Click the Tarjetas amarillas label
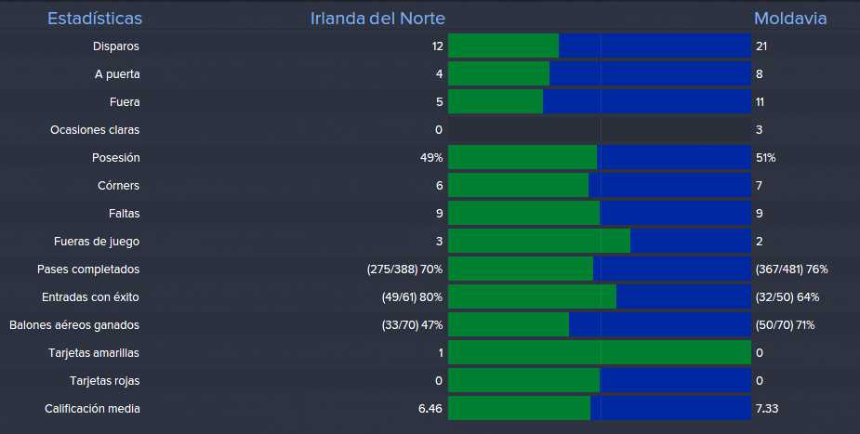Viewport: 860px width, 434px height. click(94, 353)
